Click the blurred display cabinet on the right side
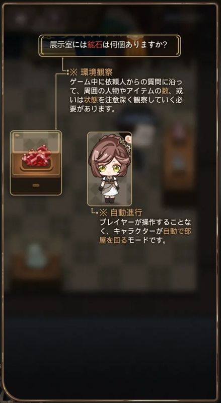Viewport: 221px width, 403px height. 179,159
